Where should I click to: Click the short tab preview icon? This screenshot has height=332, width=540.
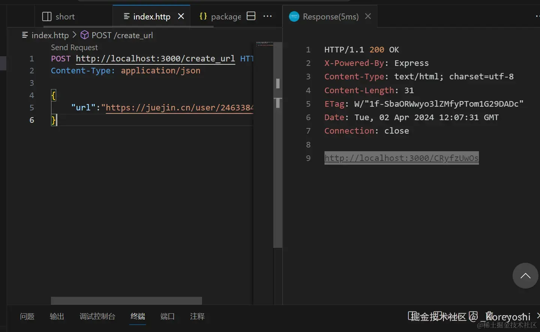(x=47, y=16)
